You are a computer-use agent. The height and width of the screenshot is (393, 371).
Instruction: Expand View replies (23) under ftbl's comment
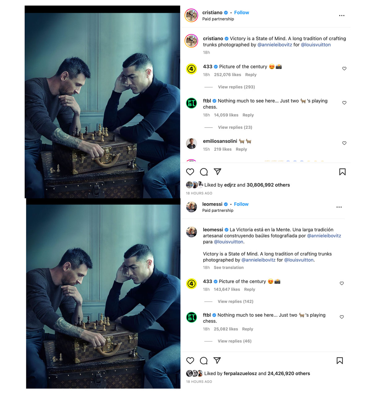click(235, 127)
